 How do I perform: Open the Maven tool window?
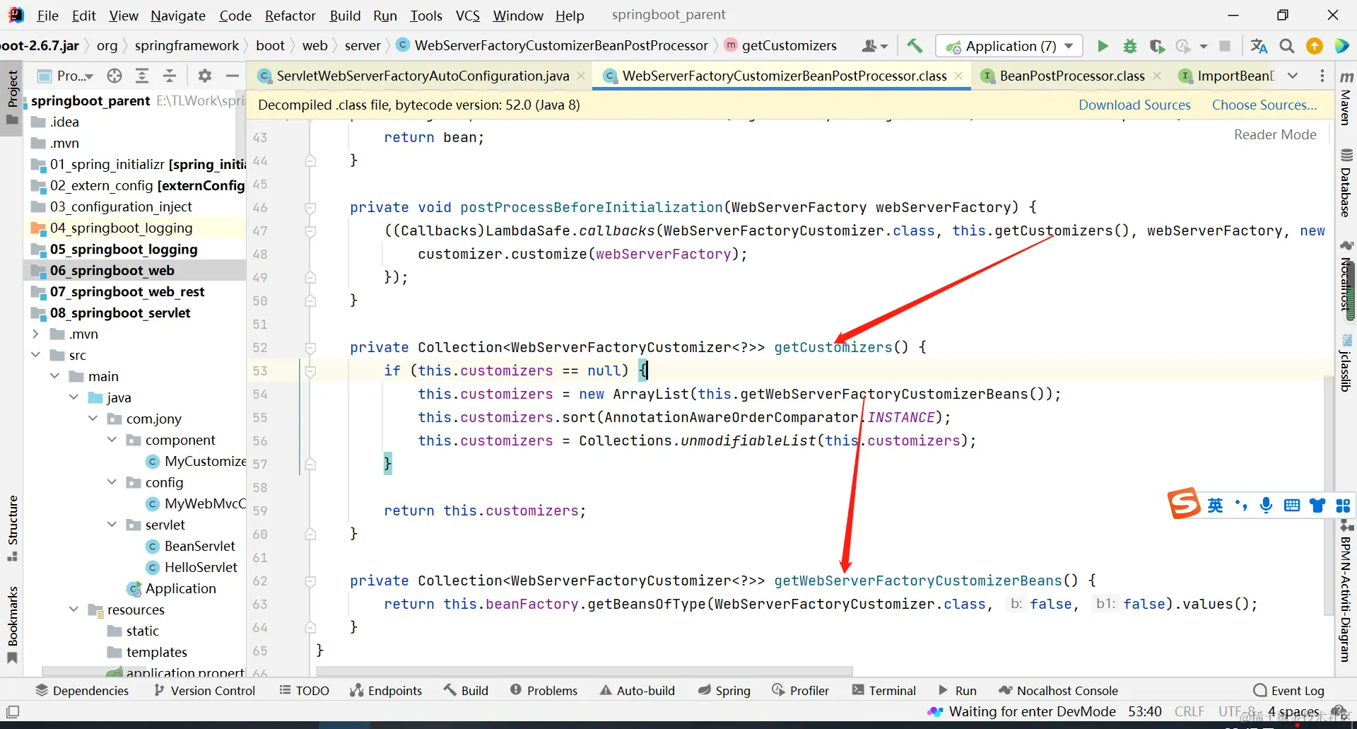[x=1346, y=99]
